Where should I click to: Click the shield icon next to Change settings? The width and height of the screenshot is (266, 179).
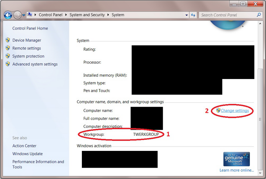218,110
